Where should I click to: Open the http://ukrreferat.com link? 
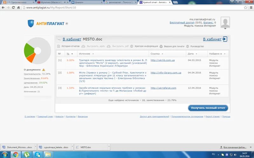point(163,88)
